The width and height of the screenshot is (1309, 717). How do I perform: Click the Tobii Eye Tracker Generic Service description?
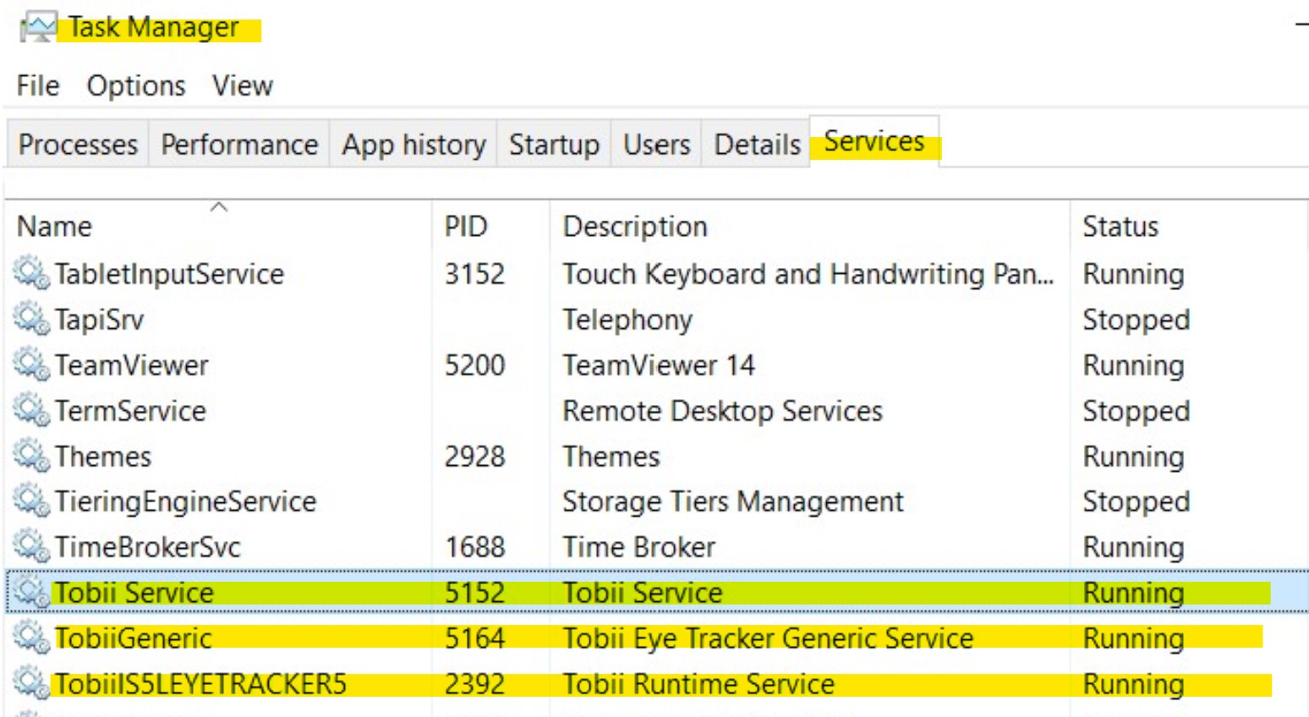768,638
